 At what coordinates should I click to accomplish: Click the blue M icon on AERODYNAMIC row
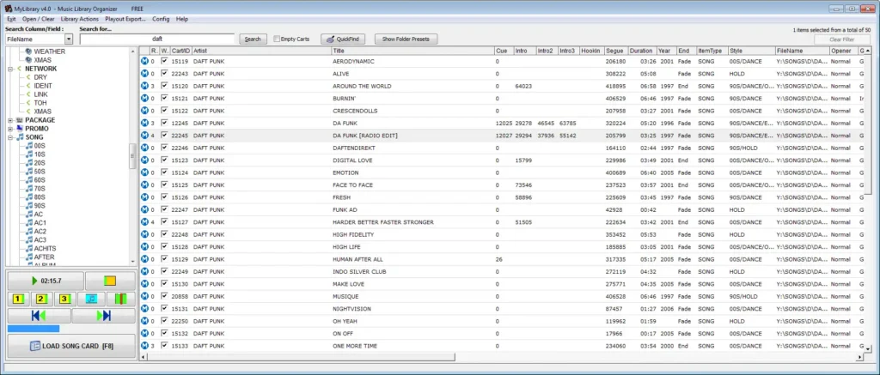[144, 61]
